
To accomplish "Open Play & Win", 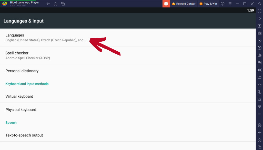I will coord(208,4).
